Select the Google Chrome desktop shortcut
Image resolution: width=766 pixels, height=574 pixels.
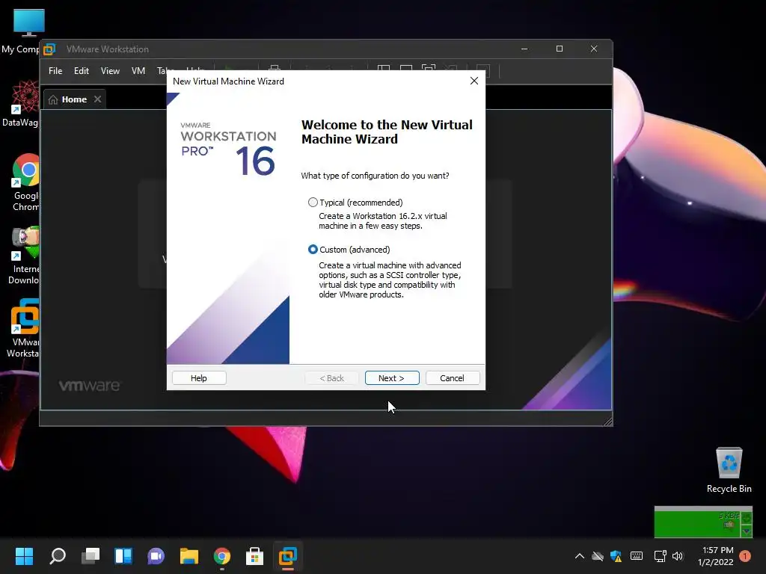click(x=25, y=182)
